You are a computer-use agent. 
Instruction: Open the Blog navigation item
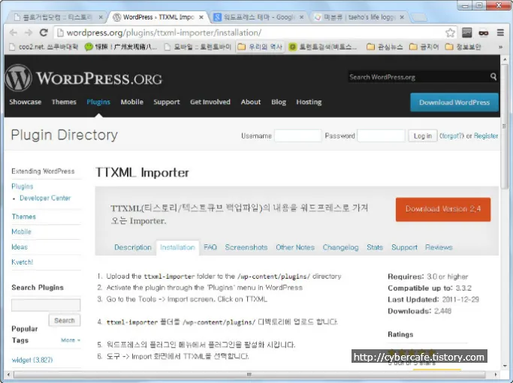[x=279, y=102]
